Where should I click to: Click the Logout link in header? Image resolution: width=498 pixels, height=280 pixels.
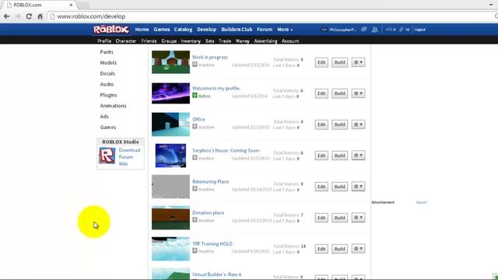pos(420,30)
